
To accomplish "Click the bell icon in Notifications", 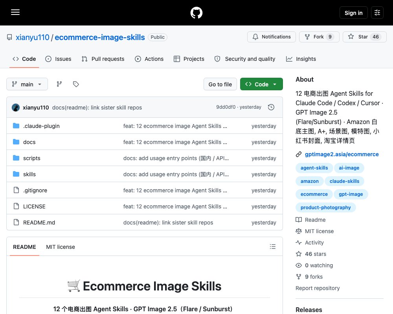I will click(x=255, y=37).
